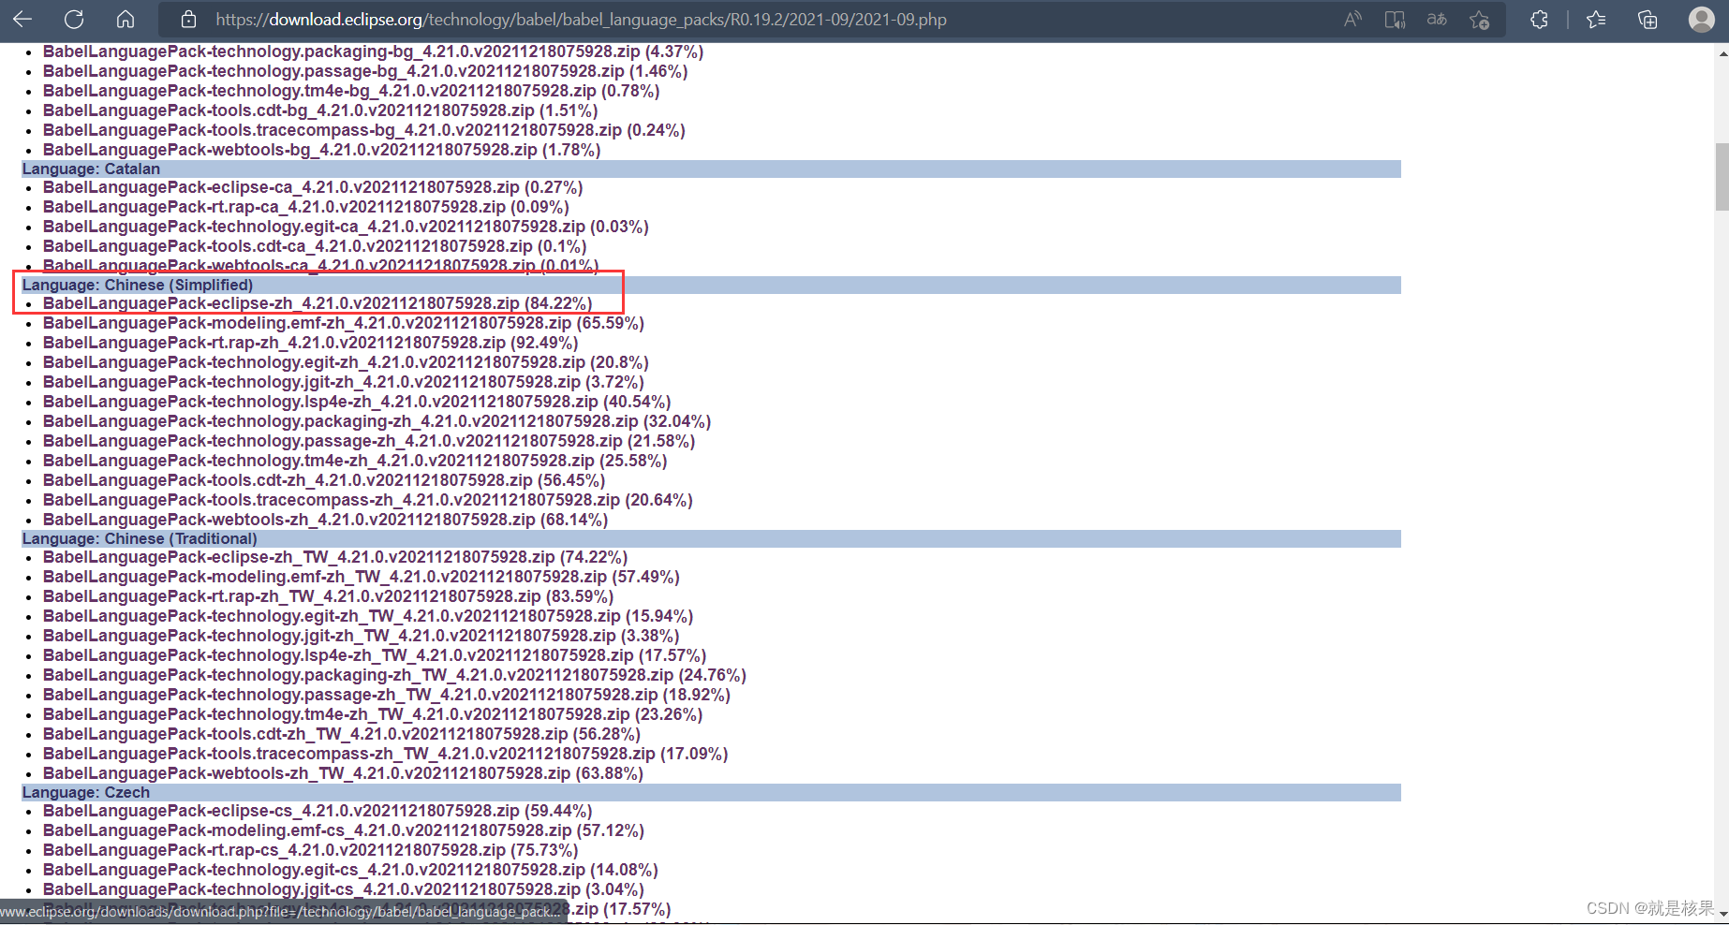
Task: Download BabelLanguagePack-webtools-bg 1.78% zip
Action: coord(322,150)
